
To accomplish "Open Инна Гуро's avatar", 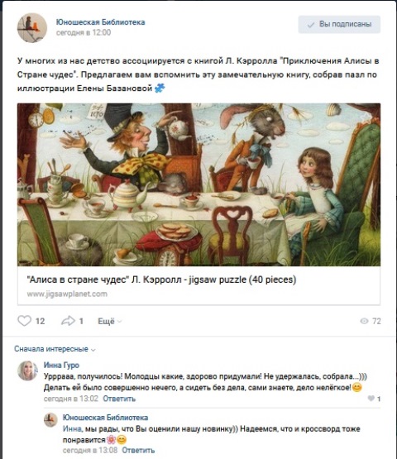I will tap(27, 371).
